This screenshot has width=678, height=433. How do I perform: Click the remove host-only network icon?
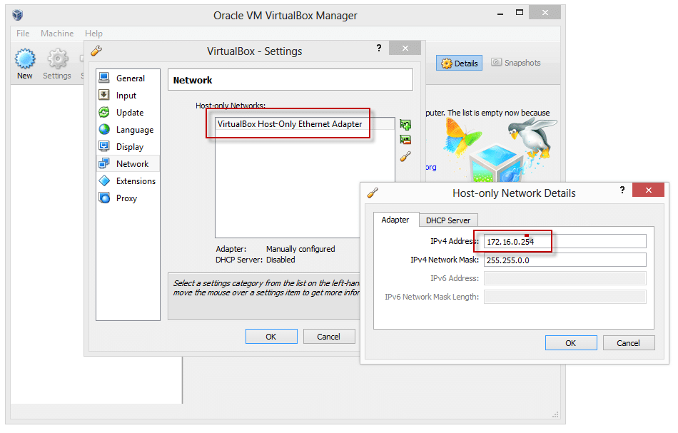pos(405,140)
